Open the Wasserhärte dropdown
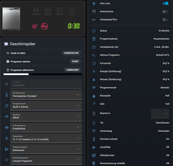 46,138
